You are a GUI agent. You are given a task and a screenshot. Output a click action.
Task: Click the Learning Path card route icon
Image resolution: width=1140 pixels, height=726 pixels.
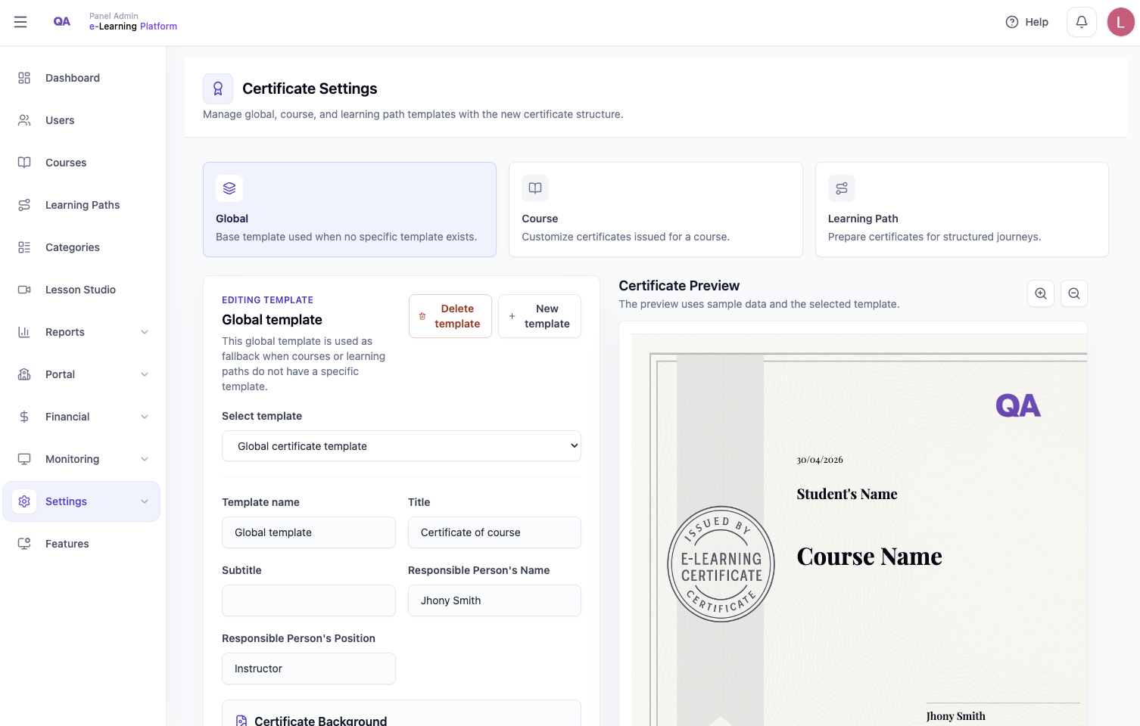coord(842,188)
